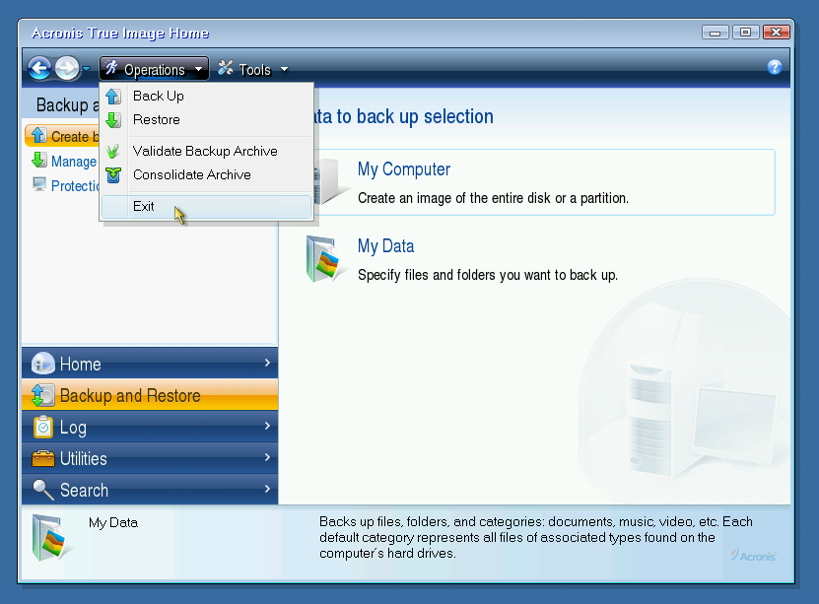Expand the Home section chevron
Viewport: 819px width, 604px height.
pyautogui.click(x=267, y=364)
